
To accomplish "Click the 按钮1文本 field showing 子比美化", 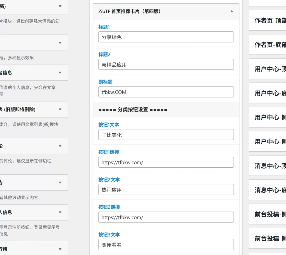I will [166, 135].
